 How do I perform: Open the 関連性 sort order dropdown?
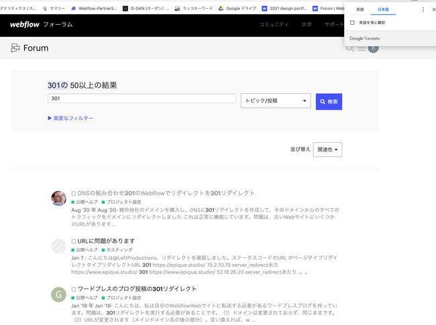point(327,149)
